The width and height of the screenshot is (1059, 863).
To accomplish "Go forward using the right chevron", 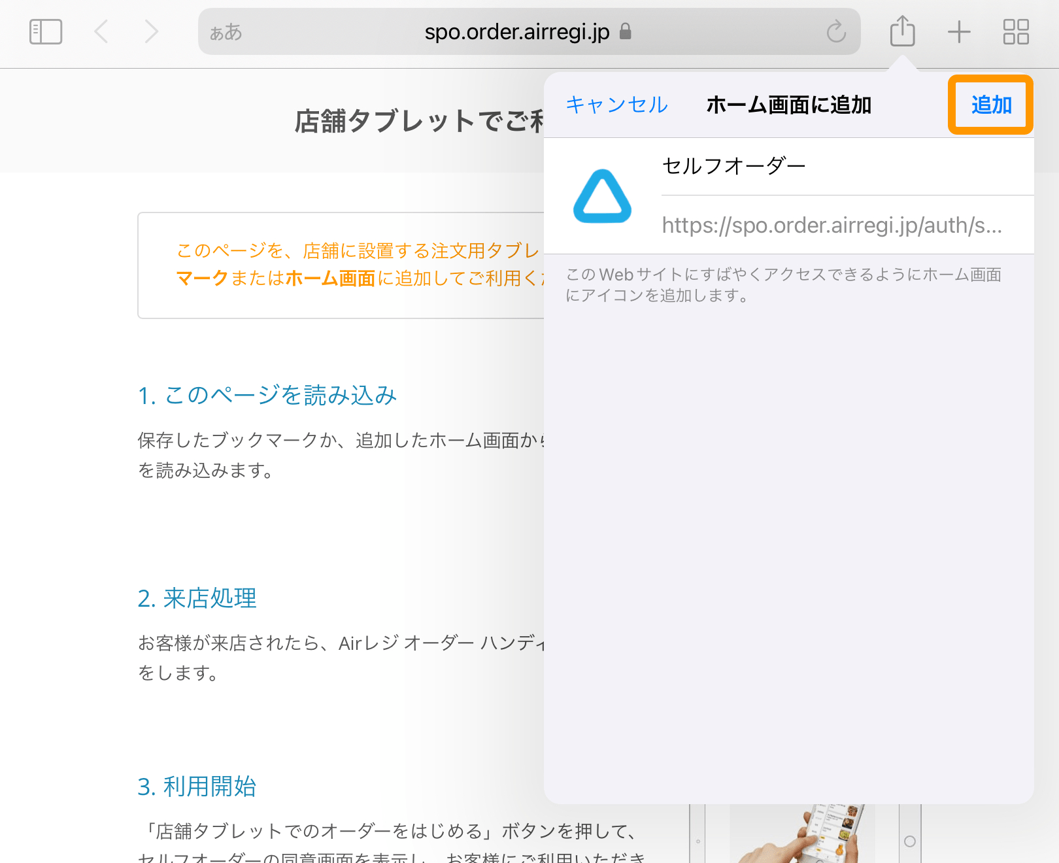I will click(x=152, y=31).
